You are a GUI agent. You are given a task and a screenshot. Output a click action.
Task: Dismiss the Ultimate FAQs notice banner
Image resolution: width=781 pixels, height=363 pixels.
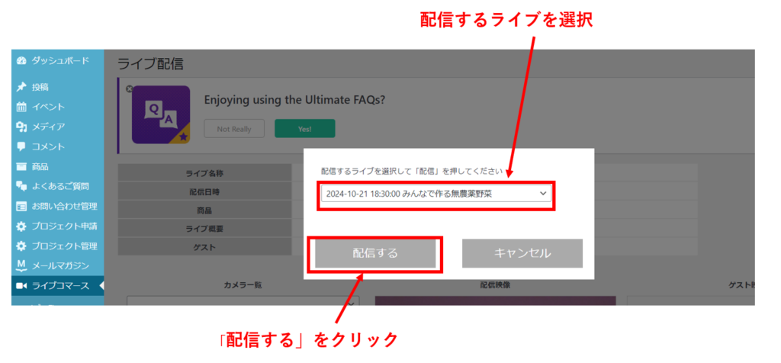130,88
